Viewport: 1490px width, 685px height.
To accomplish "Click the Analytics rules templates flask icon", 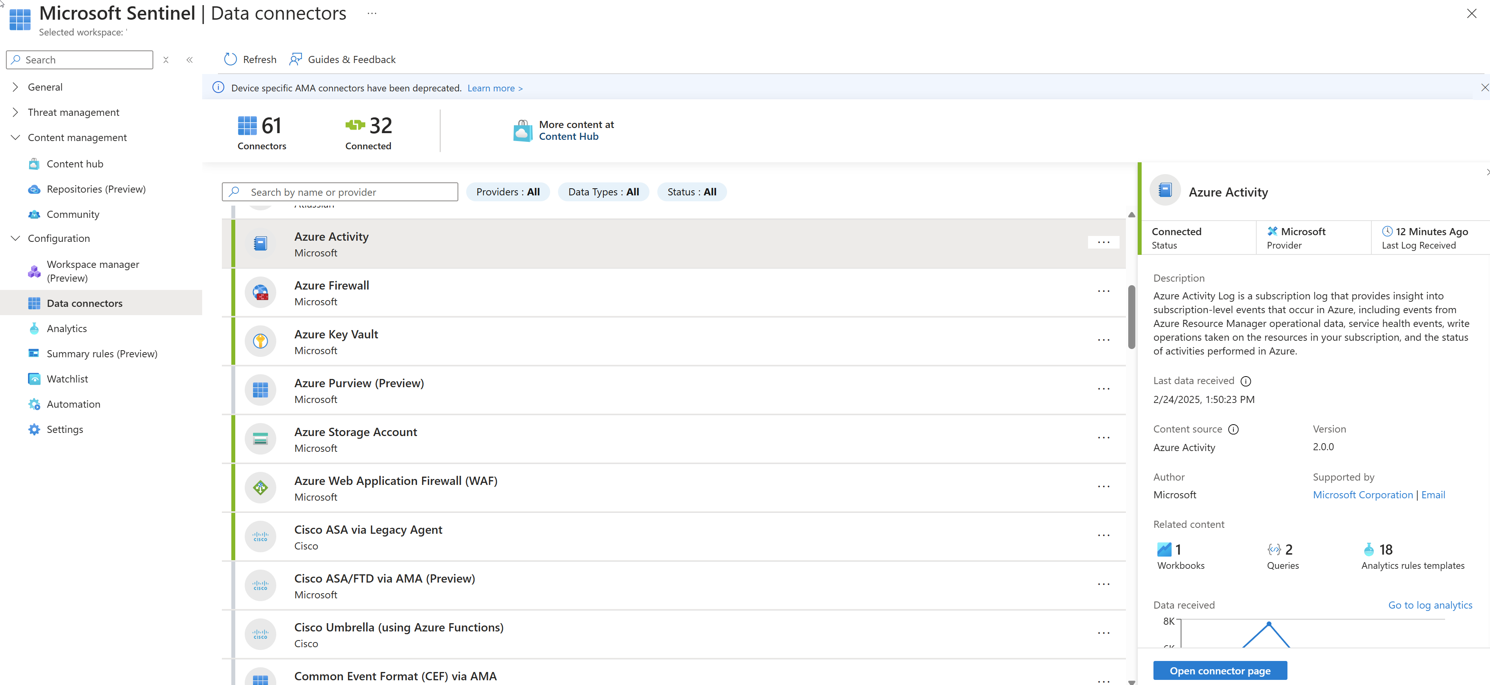I will pos(1369,549).
